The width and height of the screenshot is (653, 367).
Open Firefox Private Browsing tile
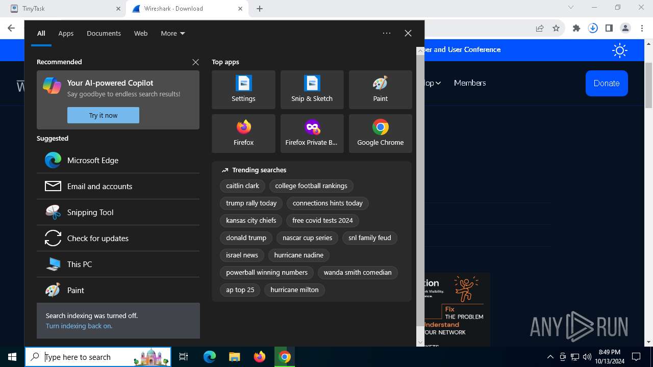coord(312,134)
